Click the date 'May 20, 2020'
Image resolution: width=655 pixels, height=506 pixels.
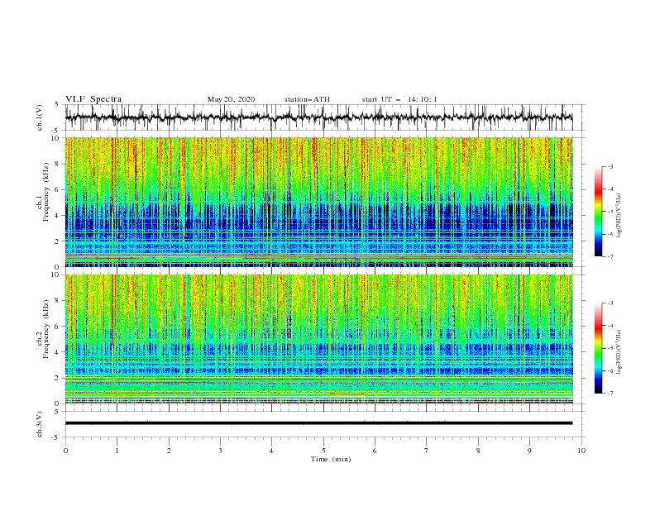[231, 99]
